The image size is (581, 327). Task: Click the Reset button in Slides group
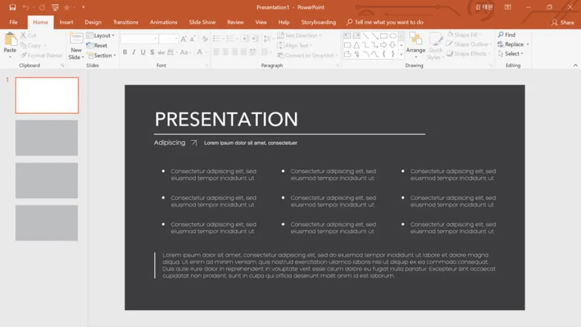[x=100, y=45]
